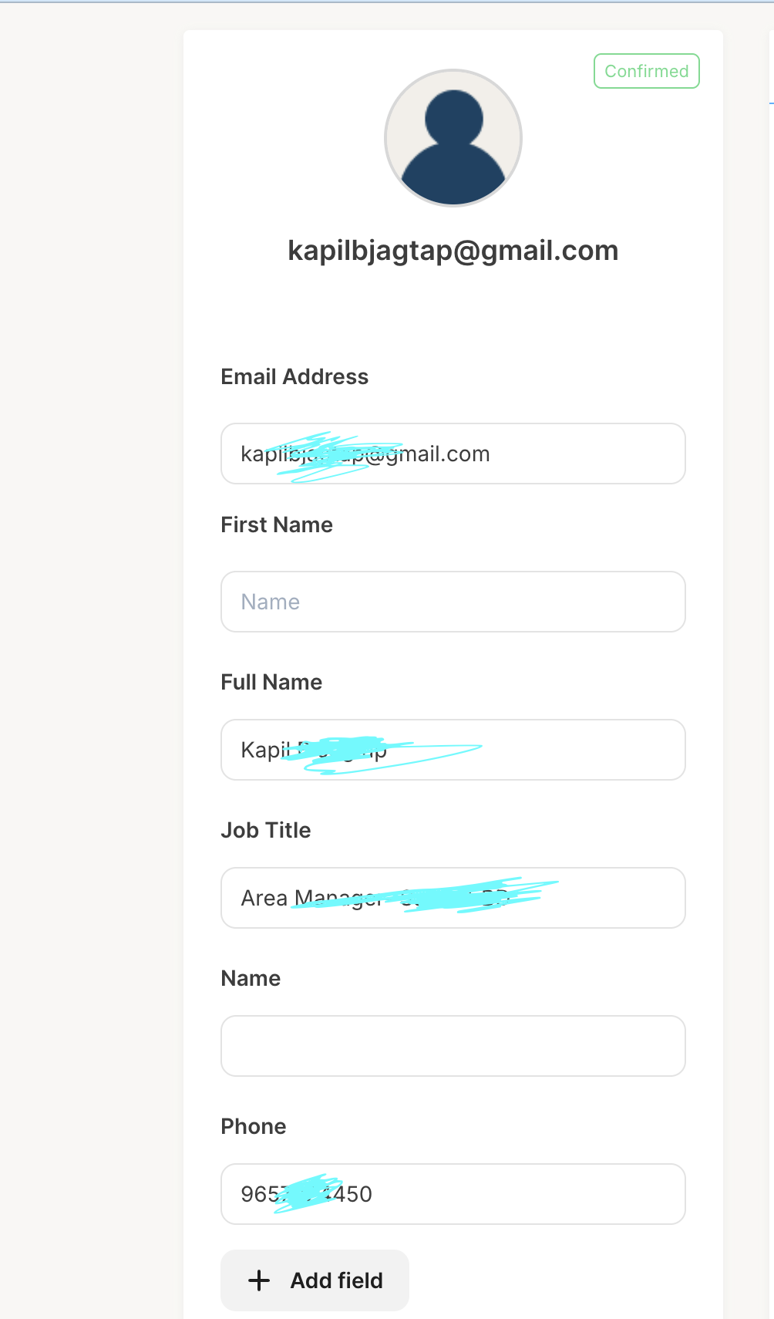774x1319 pixels.
Task: Focus the empty Name input field
Action: 453,1046
